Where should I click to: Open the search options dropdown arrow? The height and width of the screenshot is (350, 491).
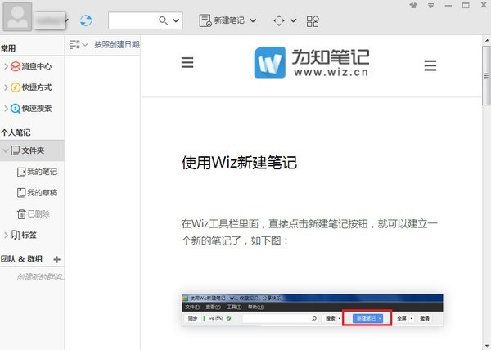coord(176,20)
